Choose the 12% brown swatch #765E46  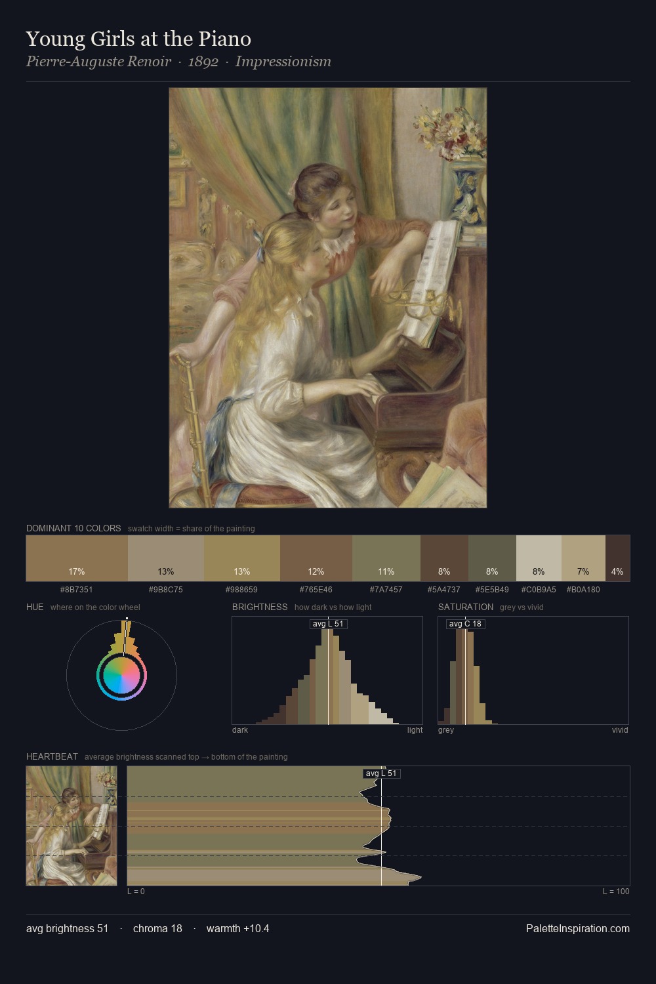[316, 558]
